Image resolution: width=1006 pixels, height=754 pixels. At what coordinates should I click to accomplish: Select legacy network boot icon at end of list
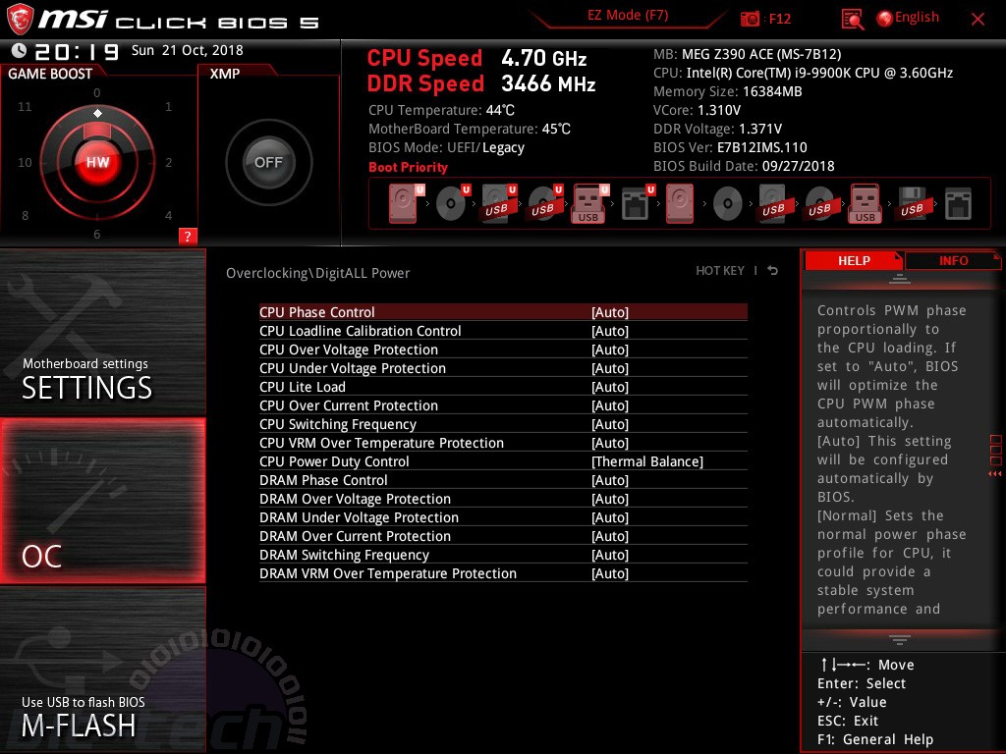(x=958, y=204)
